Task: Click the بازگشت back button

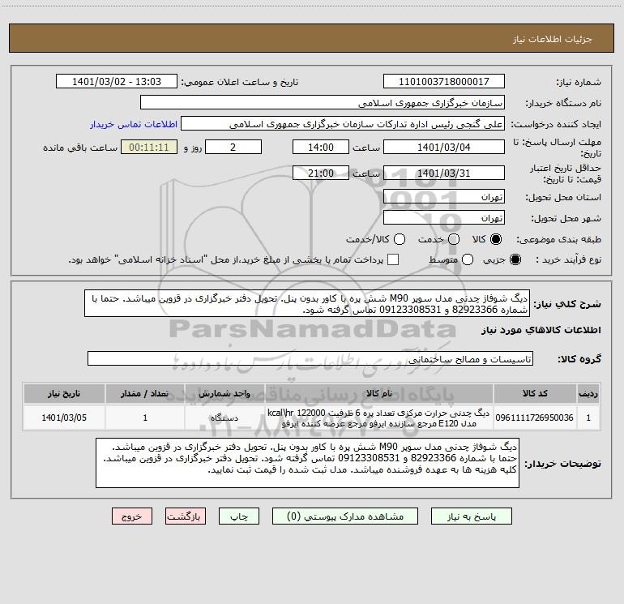Action: click(186, 516)
